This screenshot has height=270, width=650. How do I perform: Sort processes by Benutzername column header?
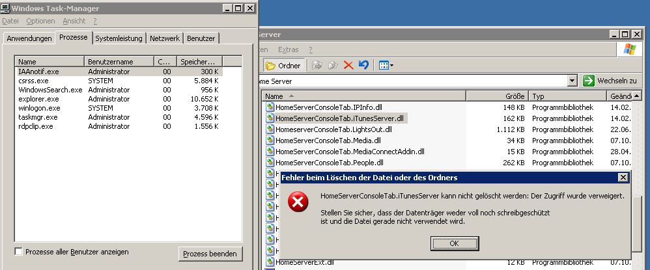[x=119, y=62]
